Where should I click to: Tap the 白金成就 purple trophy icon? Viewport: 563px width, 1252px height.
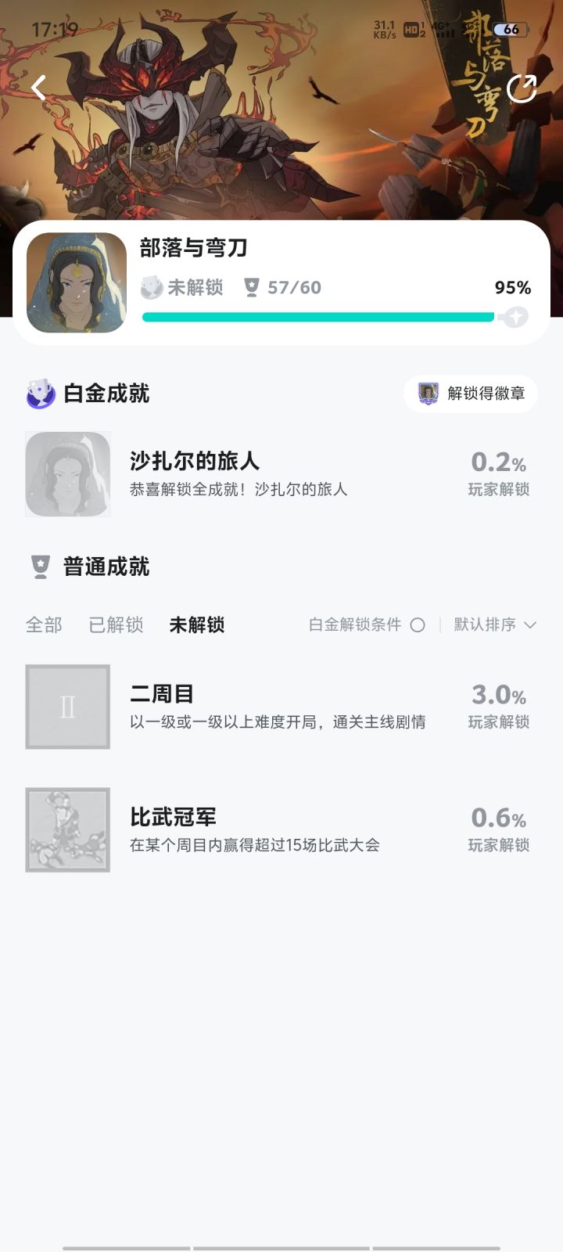point(40,394)
